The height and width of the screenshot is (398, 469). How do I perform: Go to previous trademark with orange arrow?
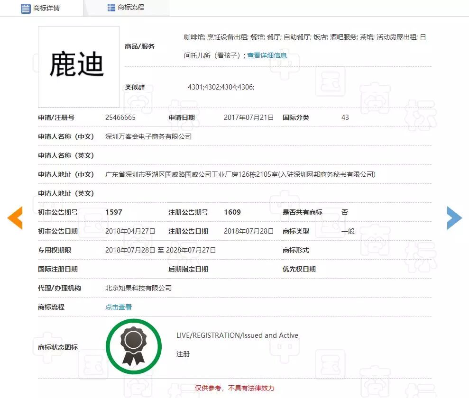(15, 218)
